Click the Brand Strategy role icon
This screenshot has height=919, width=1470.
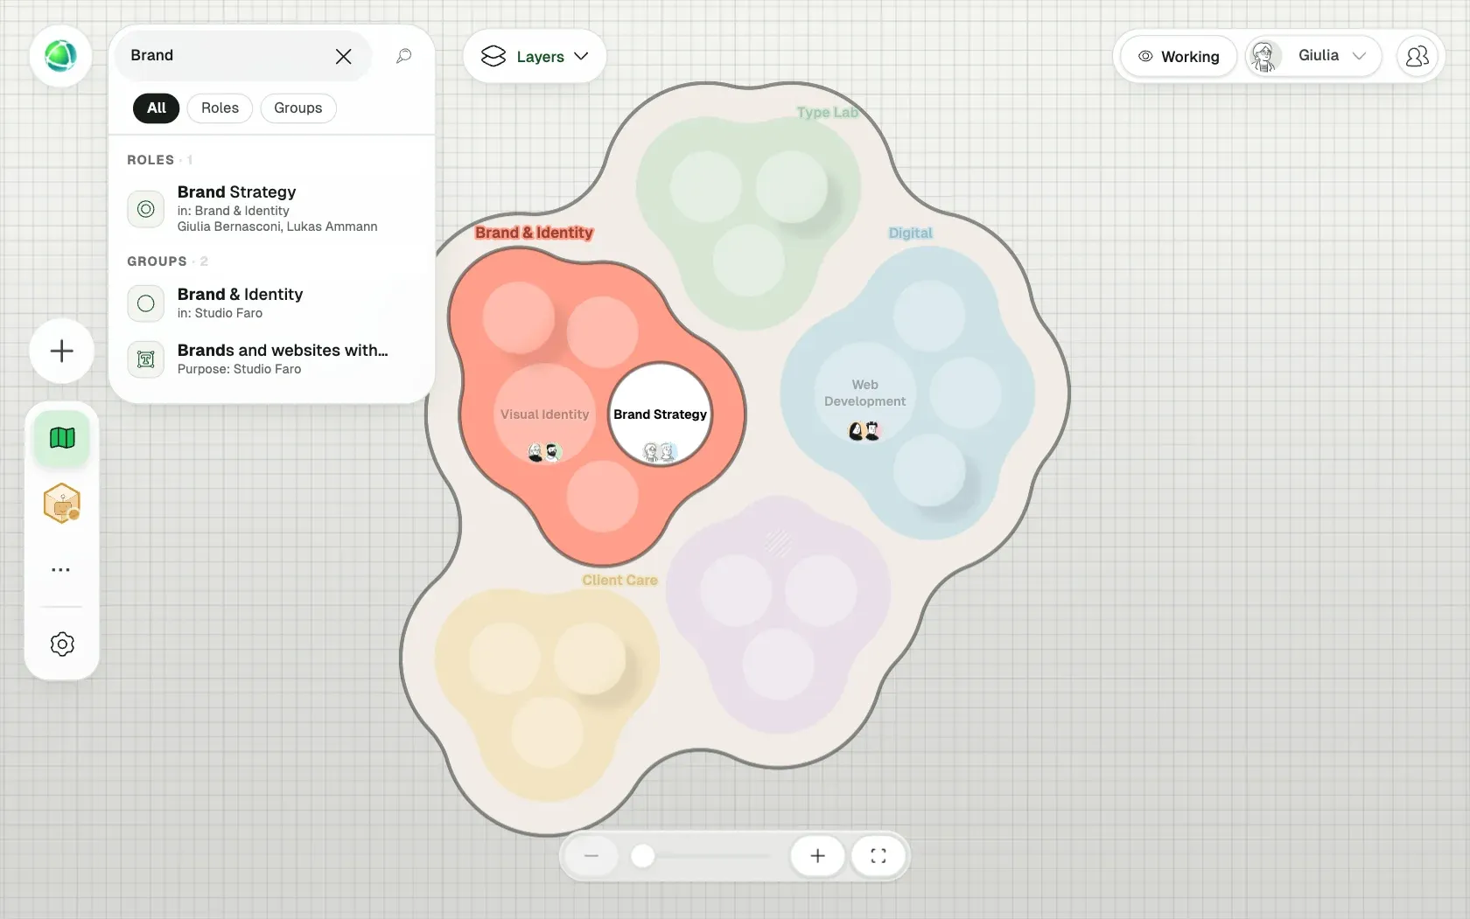pyautogui.click(x=145, y=209)
